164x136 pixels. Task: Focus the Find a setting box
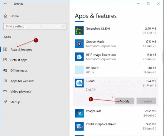coord(35,27)
